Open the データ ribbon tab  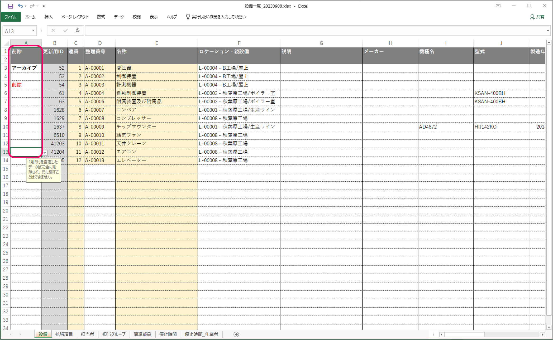pyautogui.click(x=119, y=17)
